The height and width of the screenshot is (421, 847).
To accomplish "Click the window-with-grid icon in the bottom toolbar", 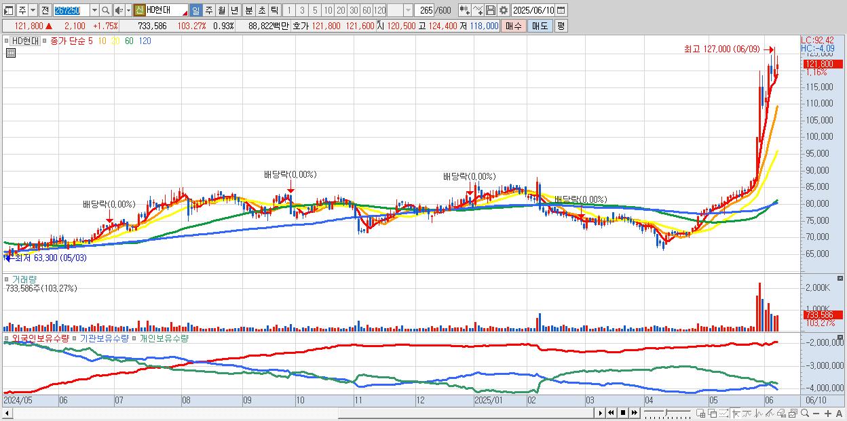I will pyautogui.click(x=700, y=413).
